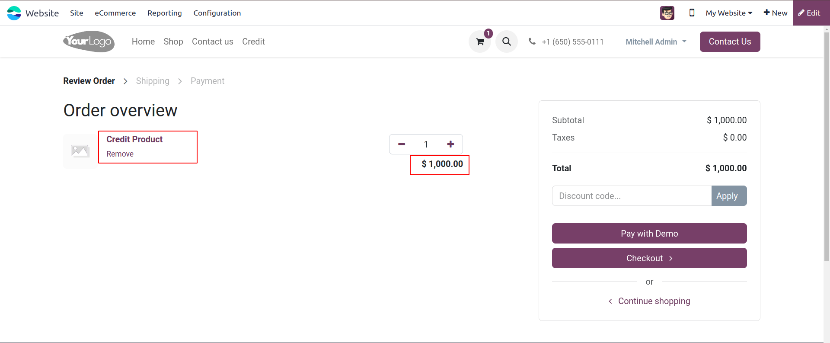Open the Mitchell Admin user dropdown
This screenshot has height=343, width=830.
[x=656, y=42]
